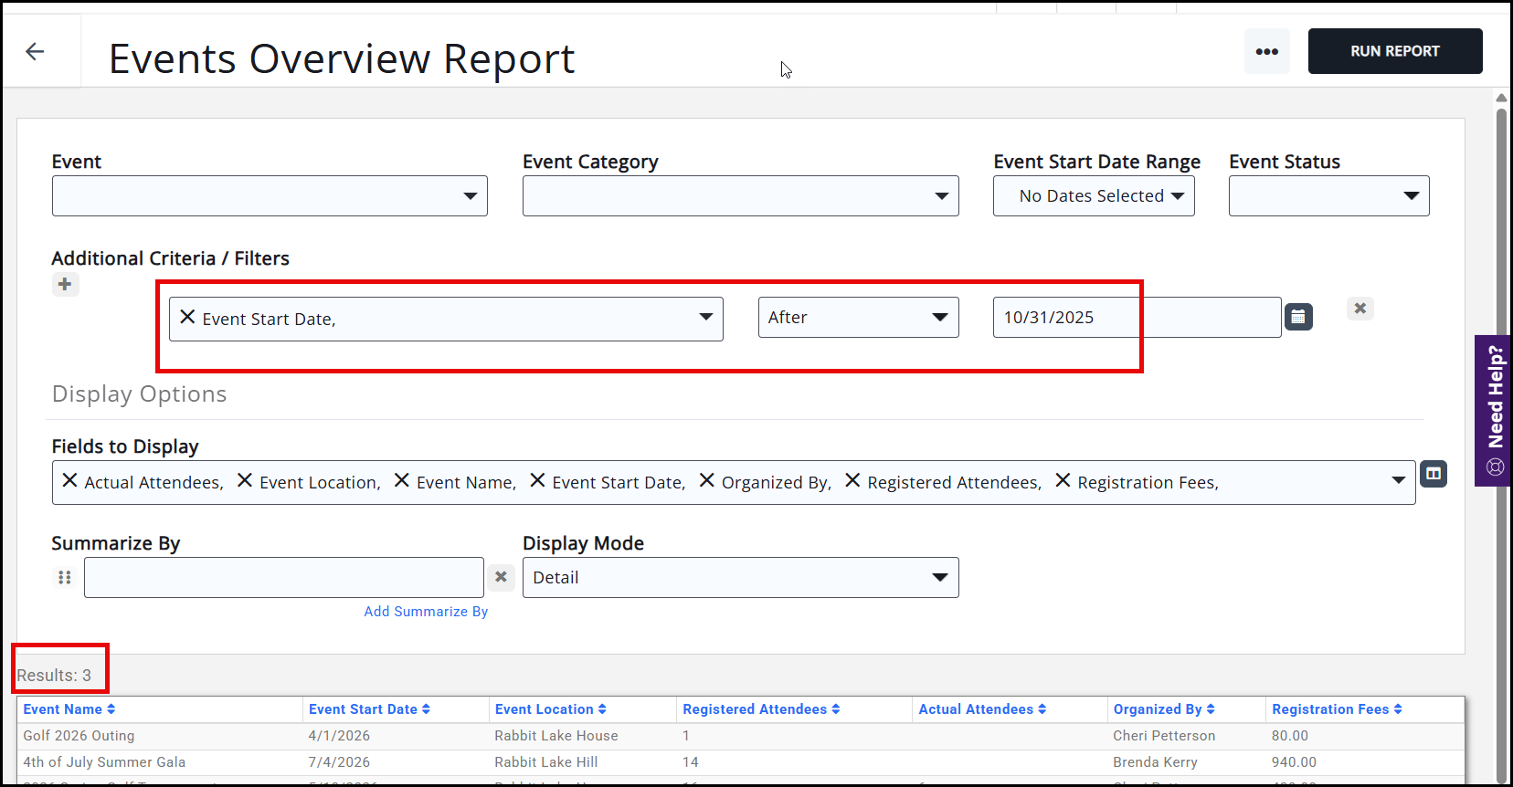1513x787 pixels.
Task: Open the Display Mode Detail dropdown
Action: (740, 578)
